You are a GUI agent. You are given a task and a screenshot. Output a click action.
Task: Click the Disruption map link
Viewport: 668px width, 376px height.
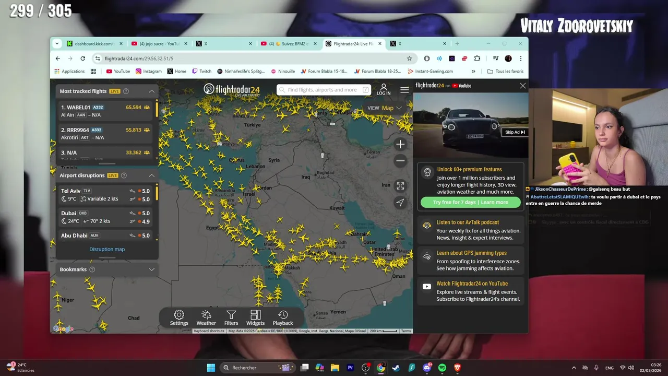(107, 249)
